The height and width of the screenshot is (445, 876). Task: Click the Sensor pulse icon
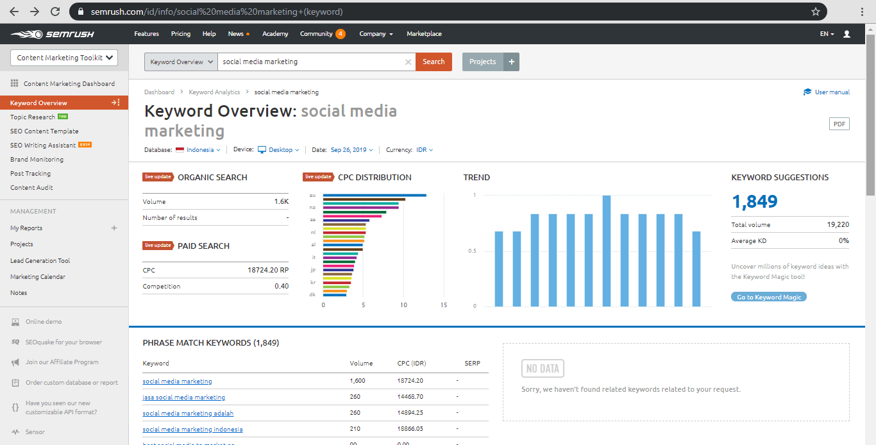(15, 432)
